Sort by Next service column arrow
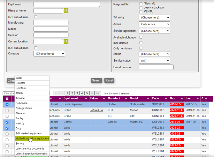This screenshot has width=214, height=157. click(x=182, y=98)
